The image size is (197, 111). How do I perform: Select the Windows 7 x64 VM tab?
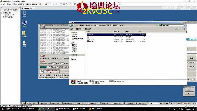click(28, 8)
